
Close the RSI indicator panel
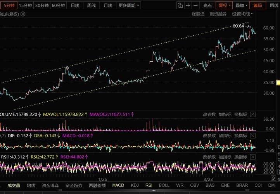(253, 157)
